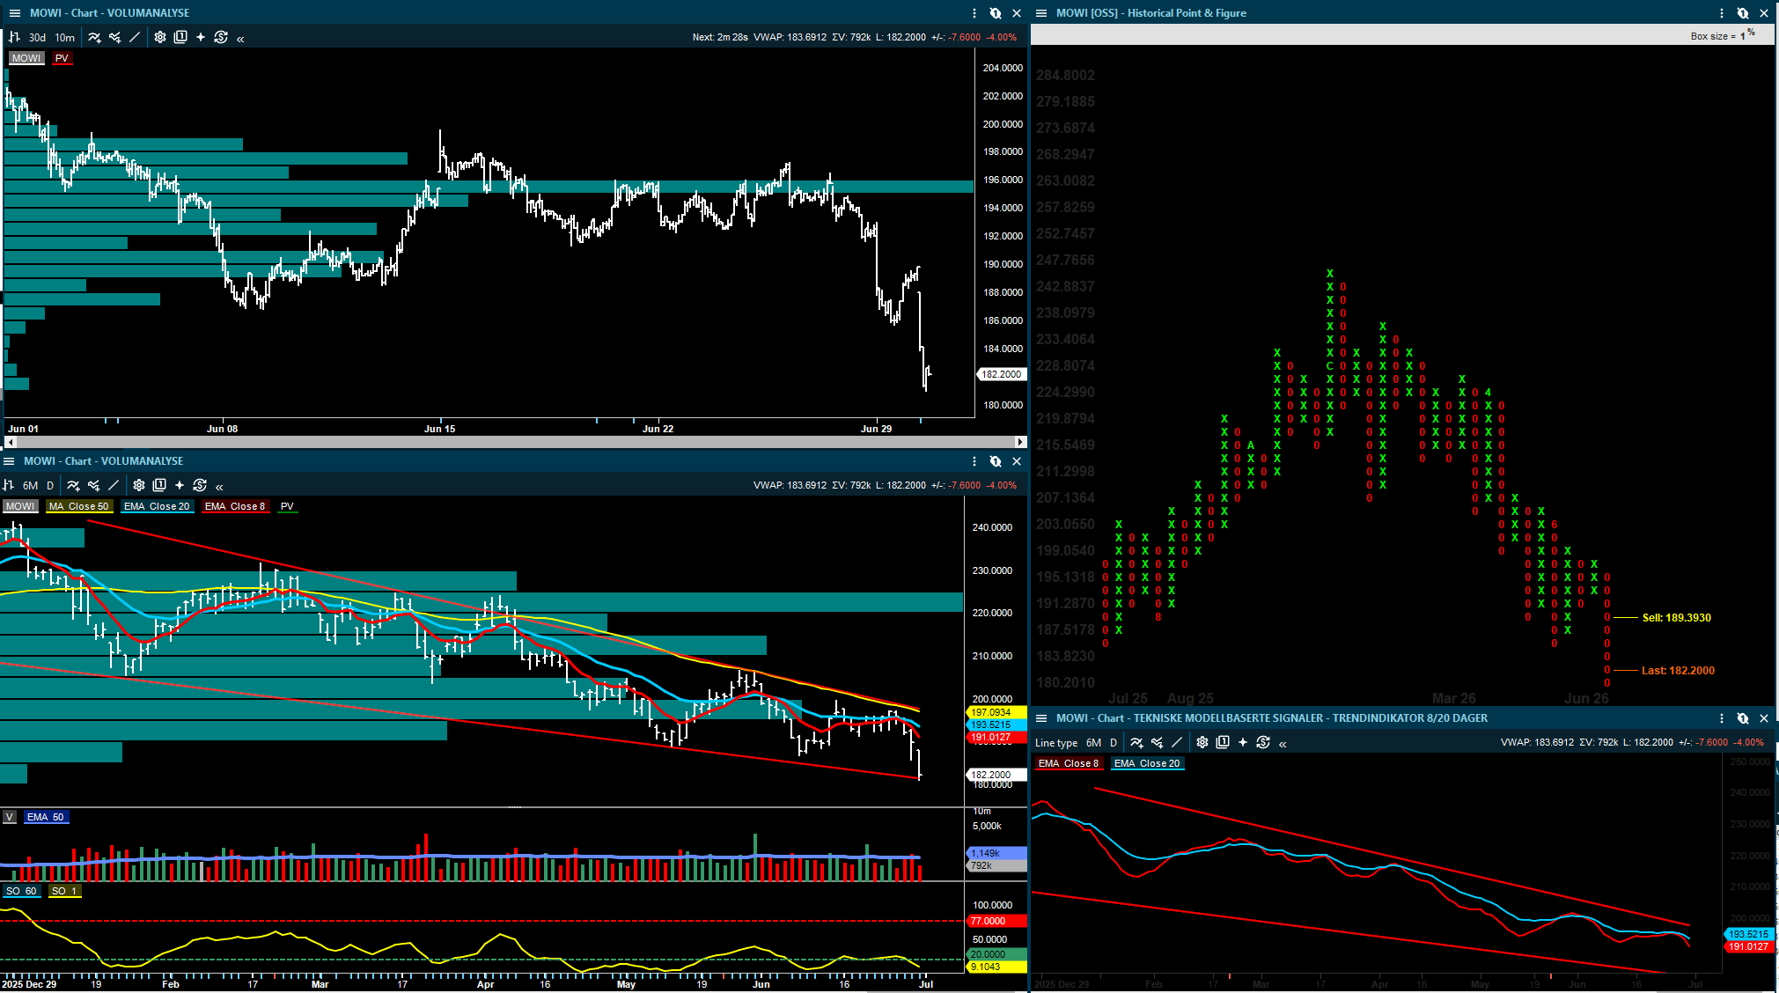Toggle SO 1 stochastic label
1779x993 pixels.
(x=64, y=891)
